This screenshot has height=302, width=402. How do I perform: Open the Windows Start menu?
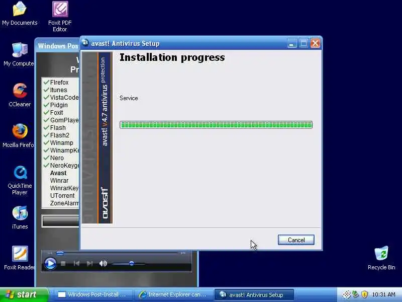coord(24,294)
